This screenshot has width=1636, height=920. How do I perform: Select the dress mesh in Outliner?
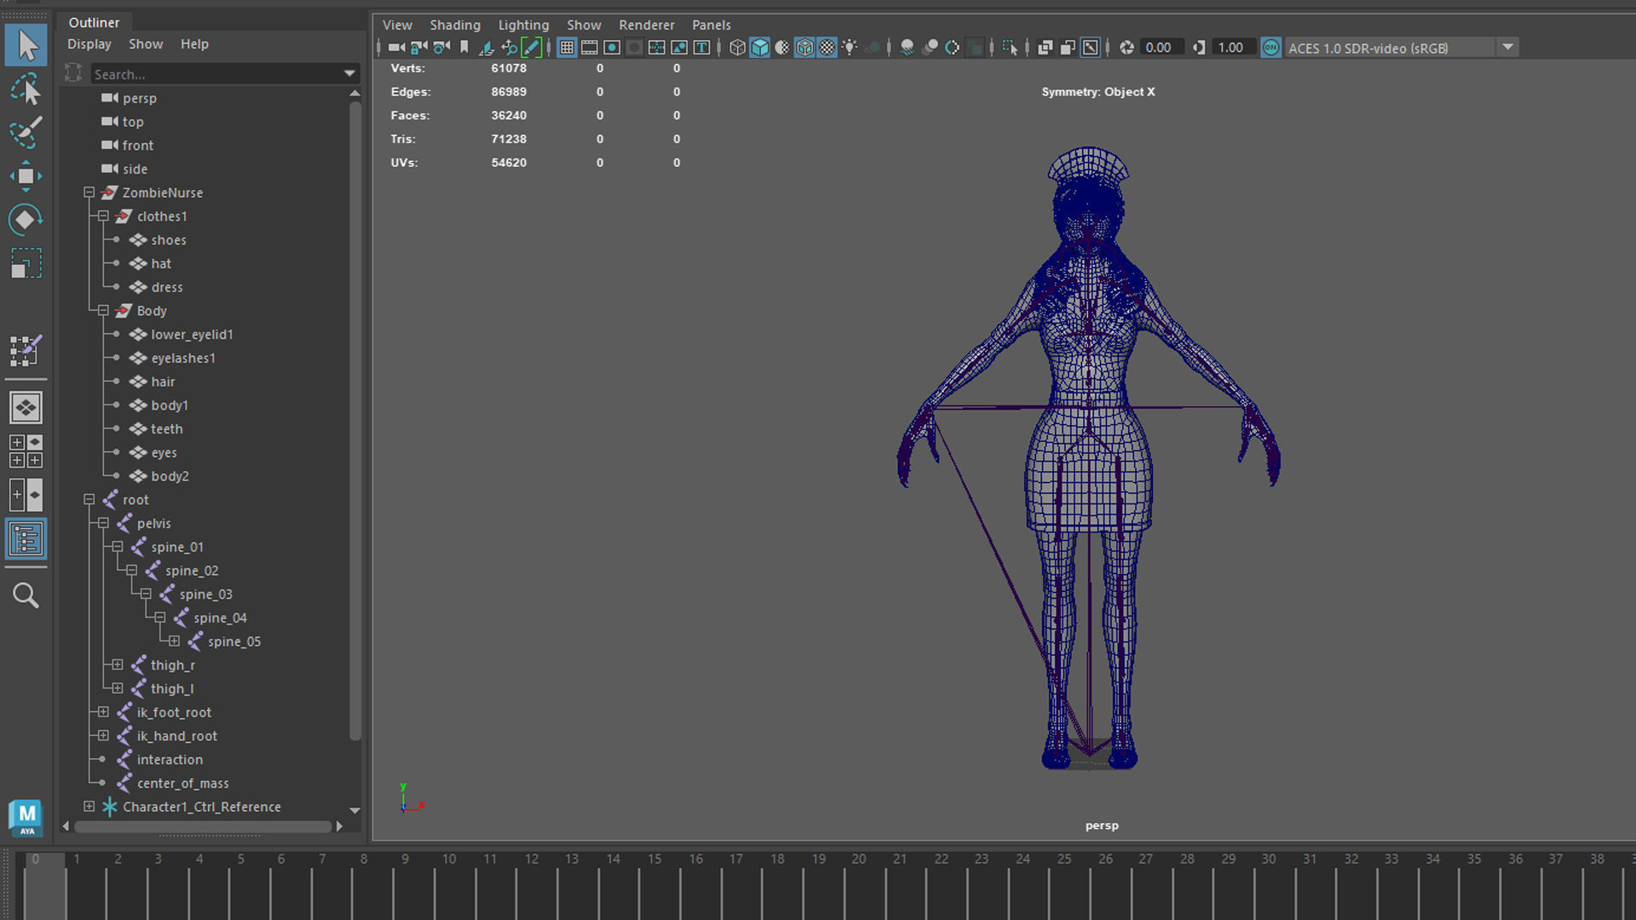[x=167, y=287]
